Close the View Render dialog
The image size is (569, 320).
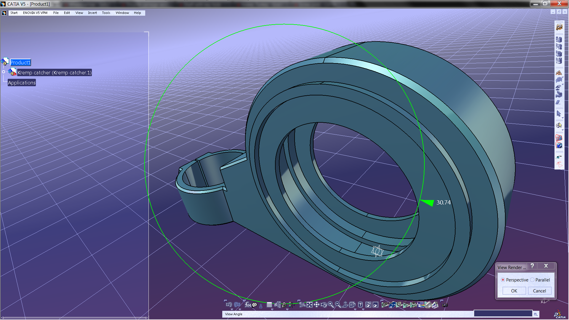(546, 266)
